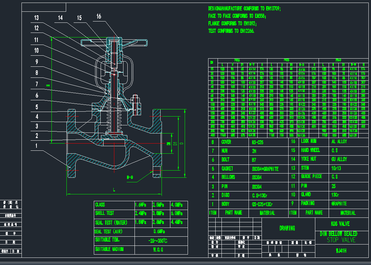Screen dimensions: 371x265
Task: Select the dimension label L below the valve
Action: [x=114, y=190]
